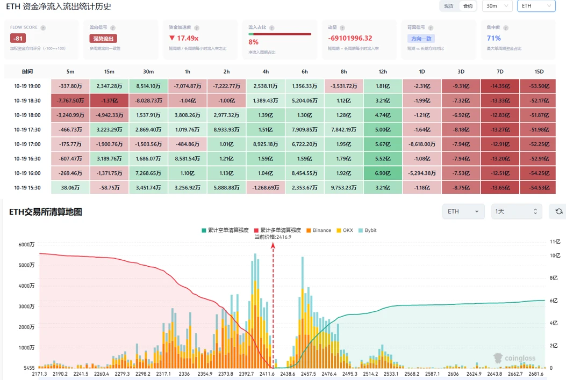Click the -69101996.32 momentum value
566x380 pixels.
tap(350, 38)
